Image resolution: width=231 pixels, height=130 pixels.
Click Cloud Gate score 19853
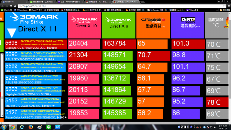(83, 114)
